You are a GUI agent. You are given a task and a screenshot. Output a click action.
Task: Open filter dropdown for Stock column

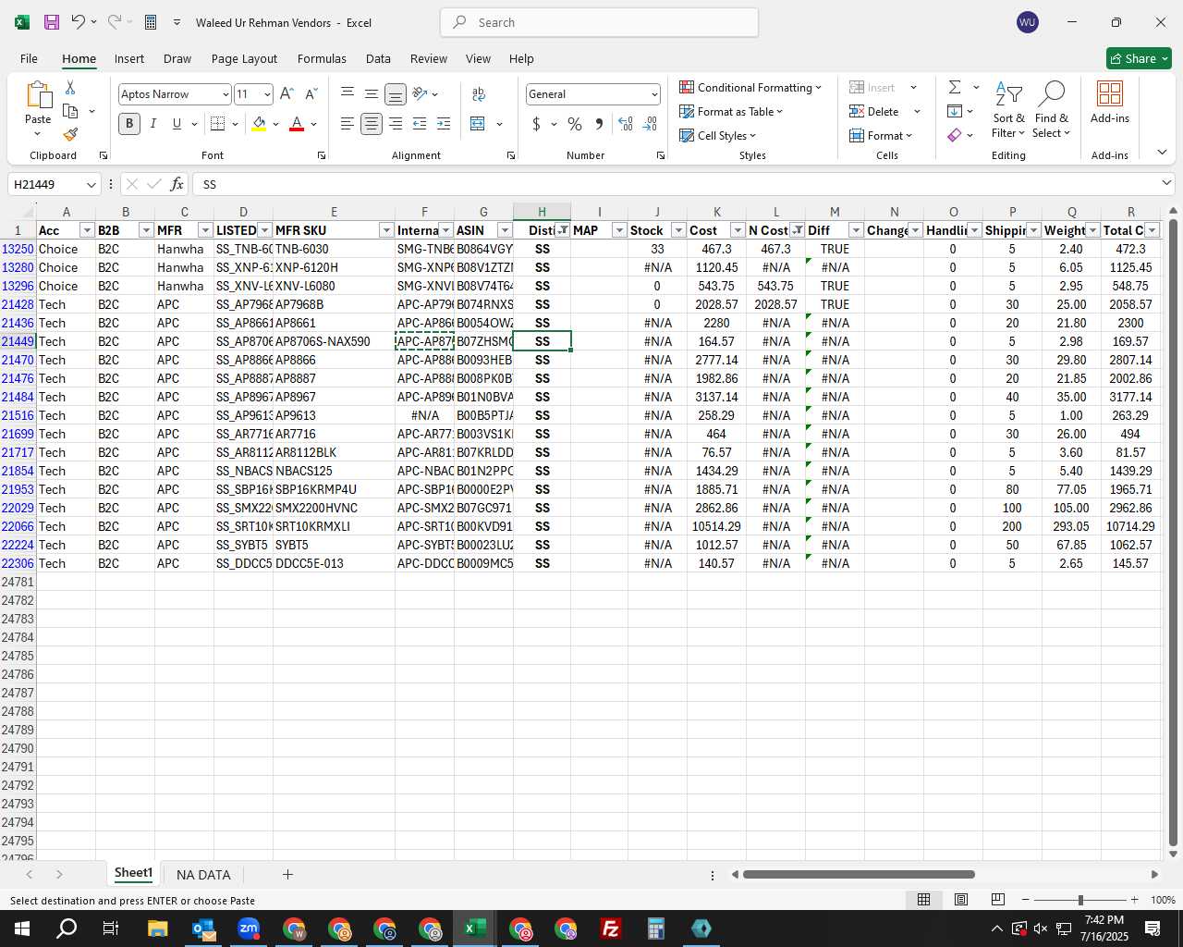[x=678, y=230]
